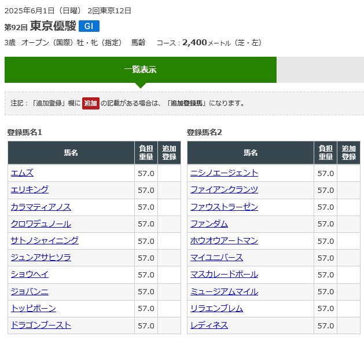364x340 pixels.
Task: Select the green 一覧表示 tab
Action: 140,70
